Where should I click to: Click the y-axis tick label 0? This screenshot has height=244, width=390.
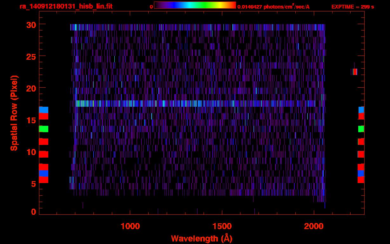pos(33,212)
